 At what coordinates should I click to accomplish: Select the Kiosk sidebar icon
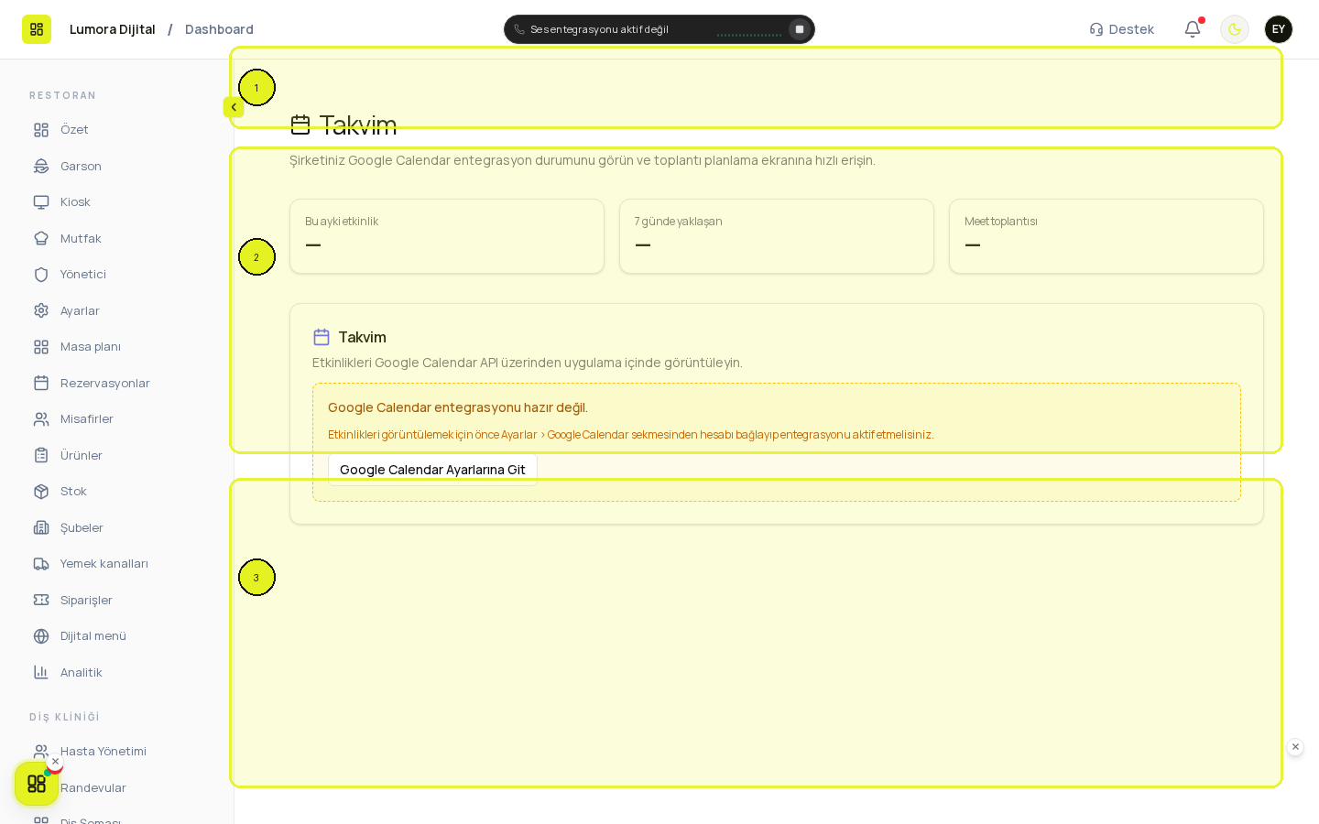(41, 202)
